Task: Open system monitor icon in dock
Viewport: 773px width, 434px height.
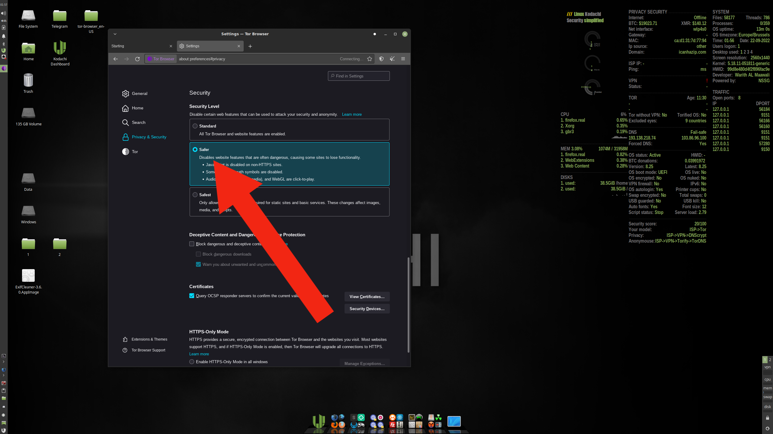Action: coord(412,417)
